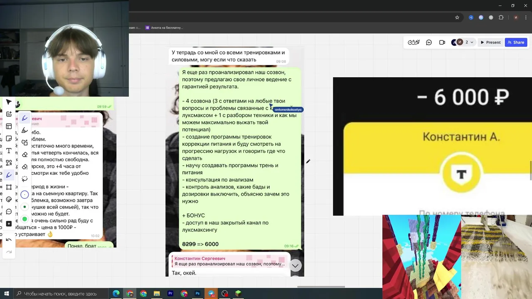Open the Stickers and emoji tool
The width and height of the screenshot is (532, 299).
coord(9,199)
